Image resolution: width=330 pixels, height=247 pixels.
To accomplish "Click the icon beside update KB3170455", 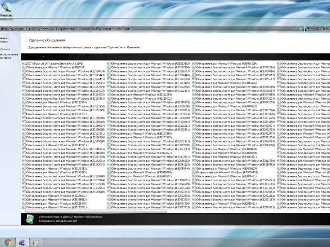I will [x=24, y=79].
